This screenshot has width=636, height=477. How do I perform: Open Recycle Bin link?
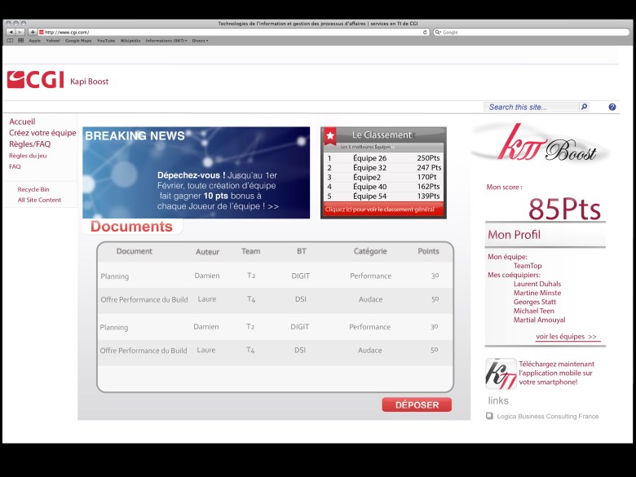[33, 189]
